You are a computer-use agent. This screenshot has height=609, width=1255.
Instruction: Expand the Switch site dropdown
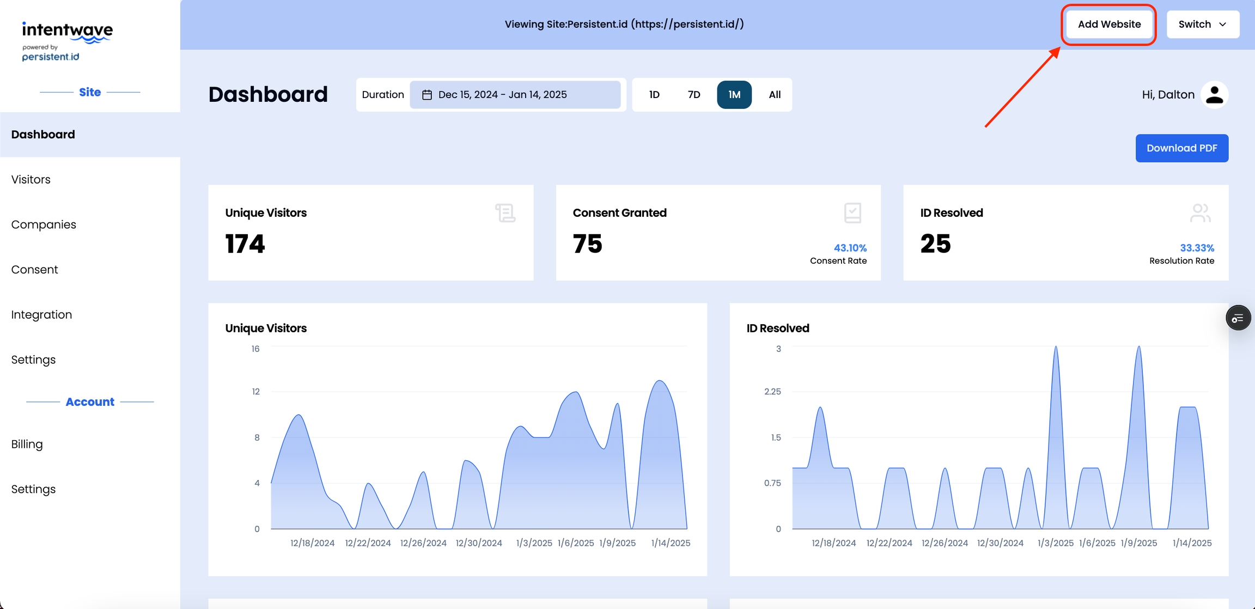pos(1202,25)
